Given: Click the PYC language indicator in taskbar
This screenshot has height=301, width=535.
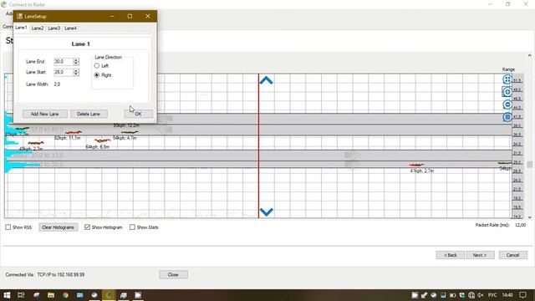Looking at the screenshot, I should click(x=492, y=295).
